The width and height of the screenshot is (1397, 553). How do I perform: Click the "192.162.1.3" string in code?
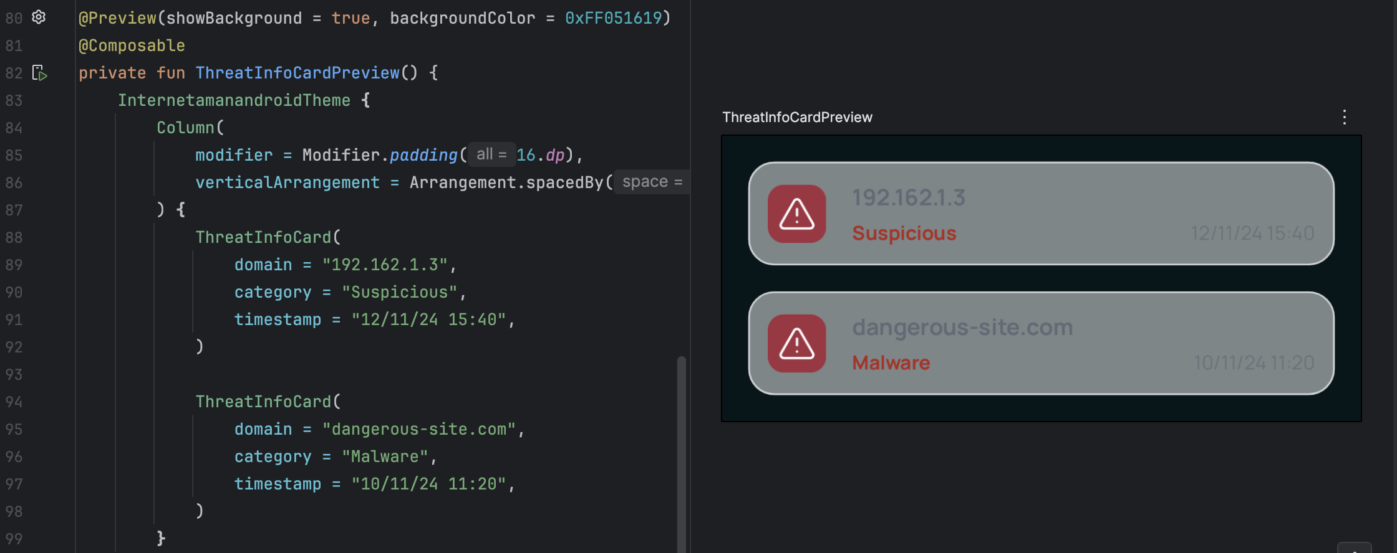(x=385, y=265)
